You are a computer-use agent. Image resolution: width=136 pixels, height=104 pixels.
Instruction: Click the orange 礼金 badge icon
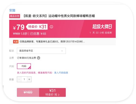coord(16,42)
